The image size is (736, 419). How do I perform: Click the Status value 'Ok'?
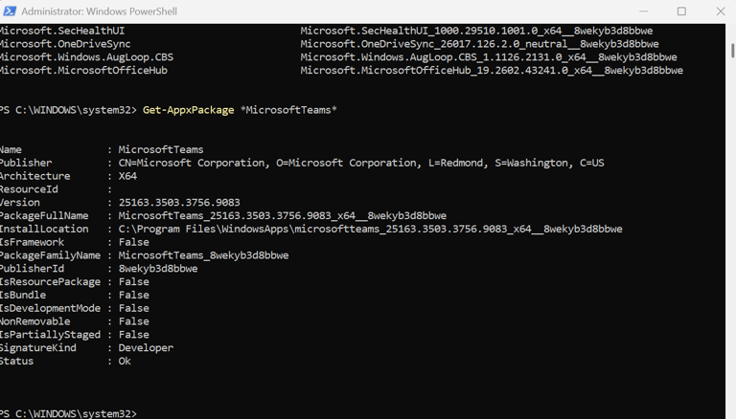[125, 361]
